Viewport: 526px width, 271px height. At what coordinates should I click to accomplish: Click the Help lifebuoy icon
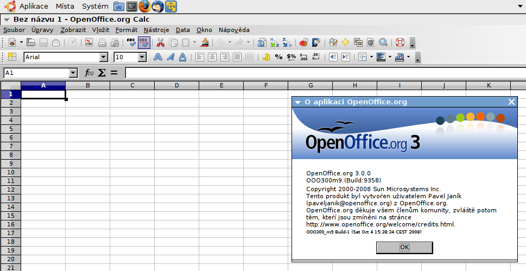tap(400, 43)
